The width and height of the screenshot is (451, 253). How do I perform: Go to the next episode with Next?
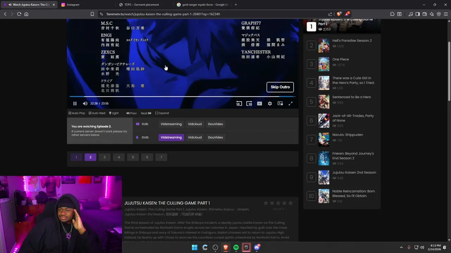tap(146, 113)
